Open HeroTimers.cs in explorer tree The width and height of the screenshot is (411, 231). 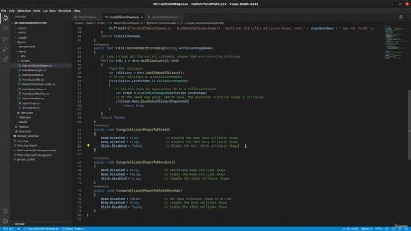31,103
